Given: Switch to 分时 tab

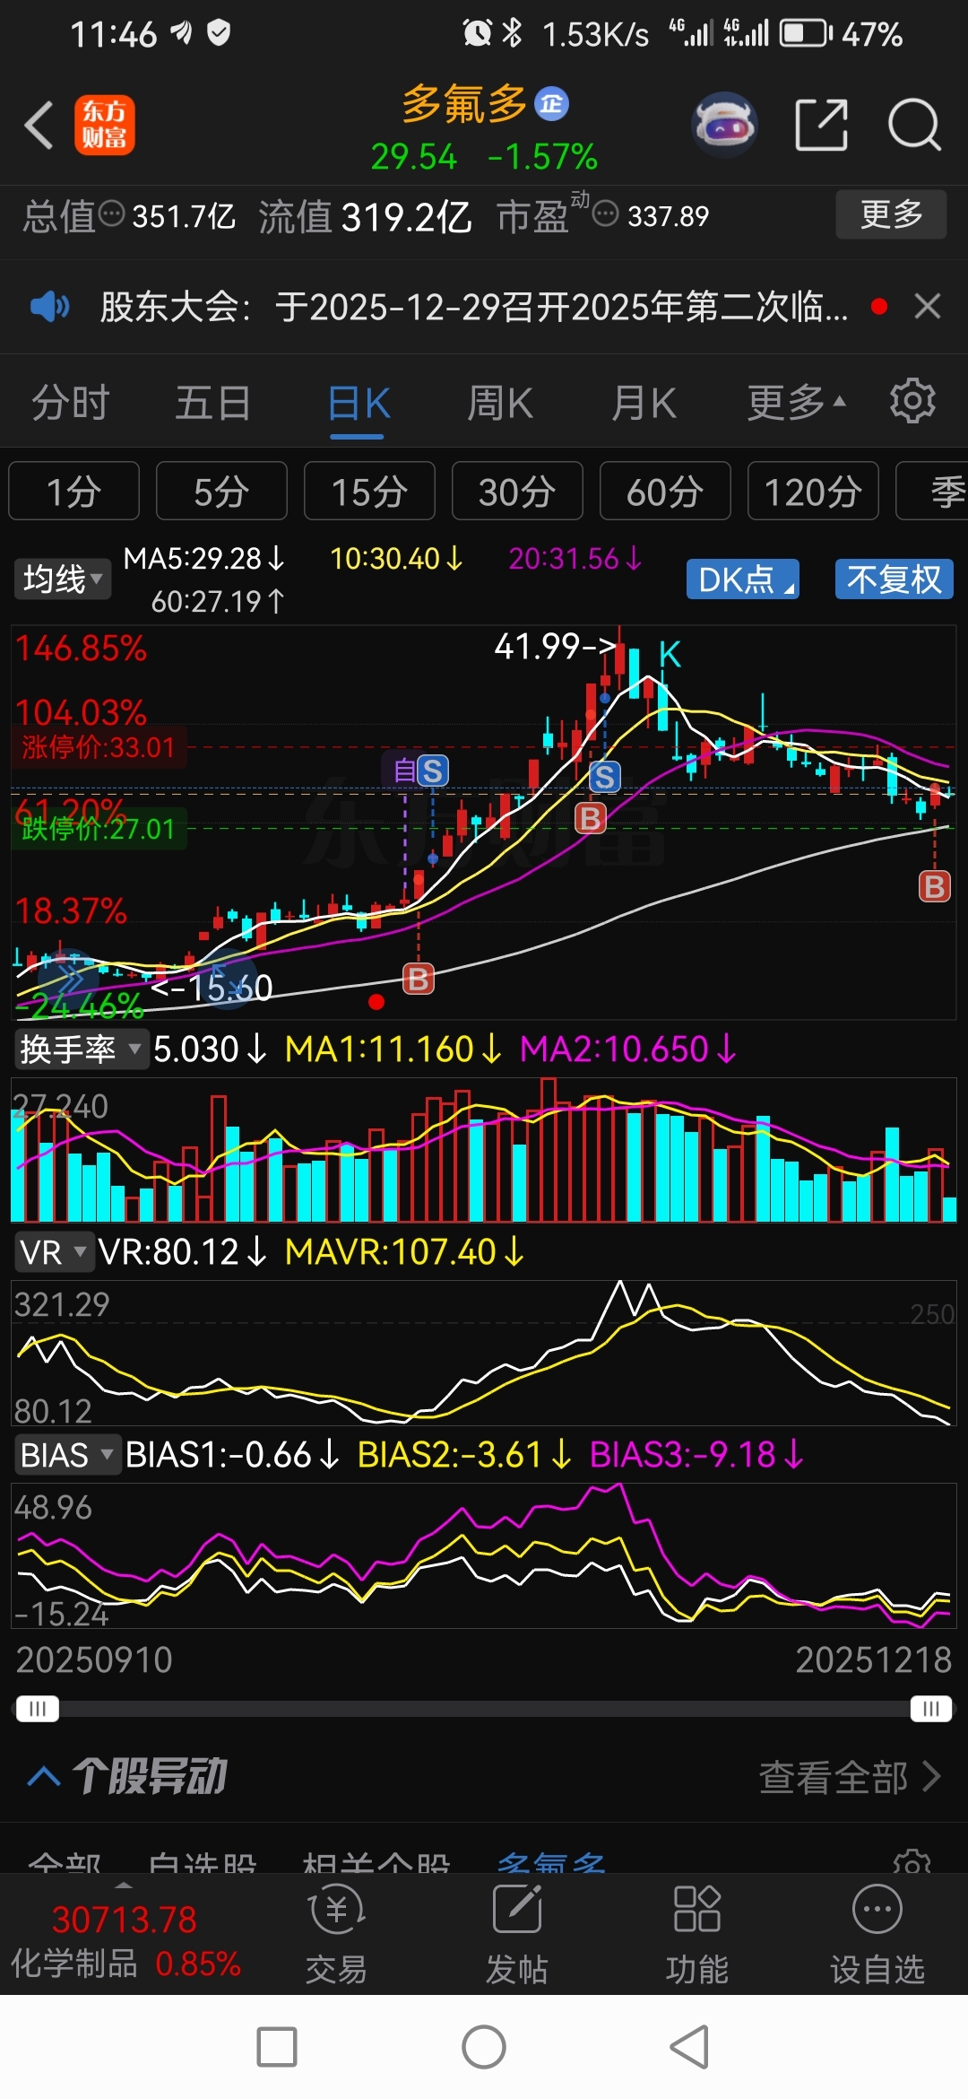Looking at the screenshot, I should (x=70, y=402).
